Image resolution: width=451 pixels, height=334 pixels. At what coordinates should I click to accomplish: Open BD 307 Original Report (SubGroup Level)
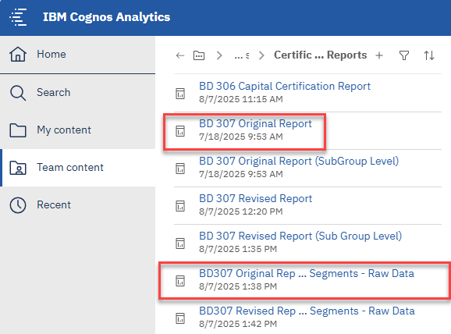[x=299, y=161]
